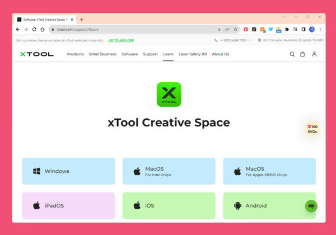The width and height of the screenshot is (336, 235).
Task: Open the tab search chevron in title bar
Action: pyautogui.click(x=284, y=17)
